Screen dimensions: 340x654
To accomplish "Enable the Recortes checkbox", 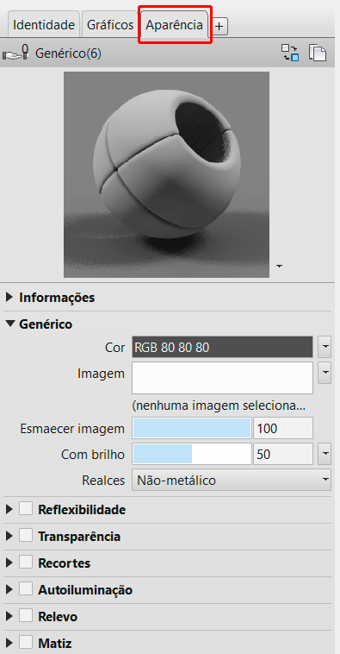I will tap(26, 563).
